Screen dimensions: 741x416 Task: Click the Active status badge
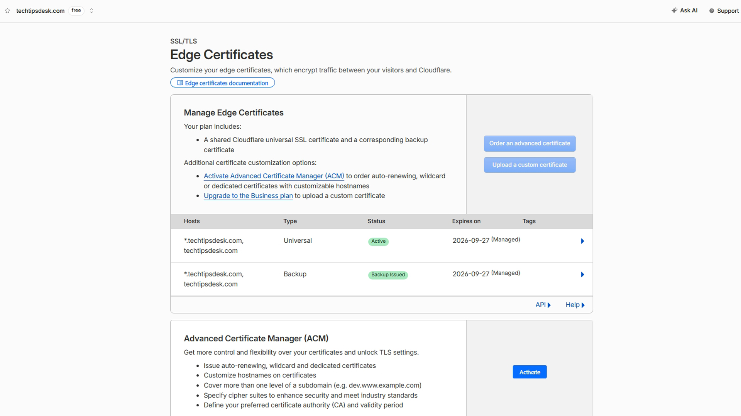click(378, 242)
